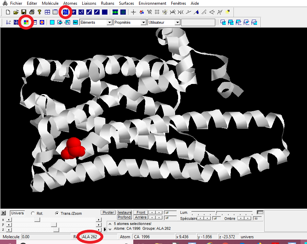
Task: Select the Rot. radio button
Action: [x=33, y=213]
